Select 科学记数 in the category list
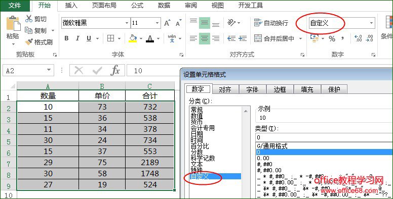 203,158
